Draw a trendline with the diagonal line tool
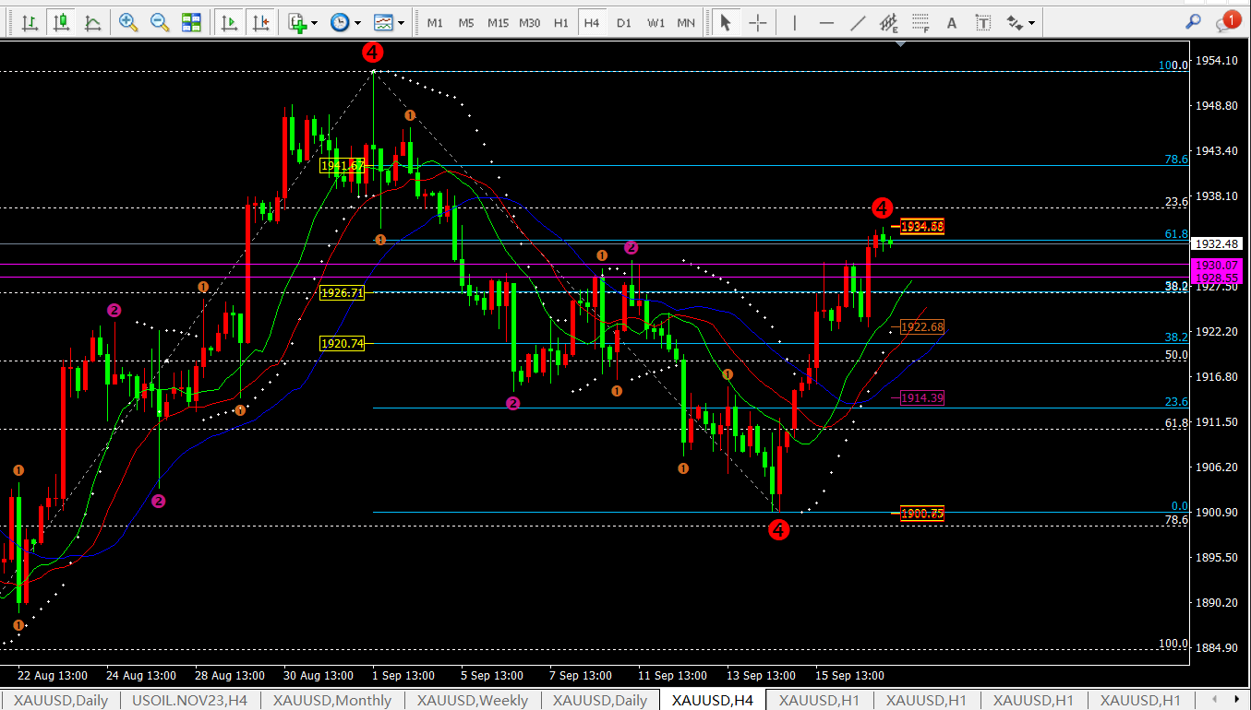Screen dimensions: 1251x710 coord(858,23)
